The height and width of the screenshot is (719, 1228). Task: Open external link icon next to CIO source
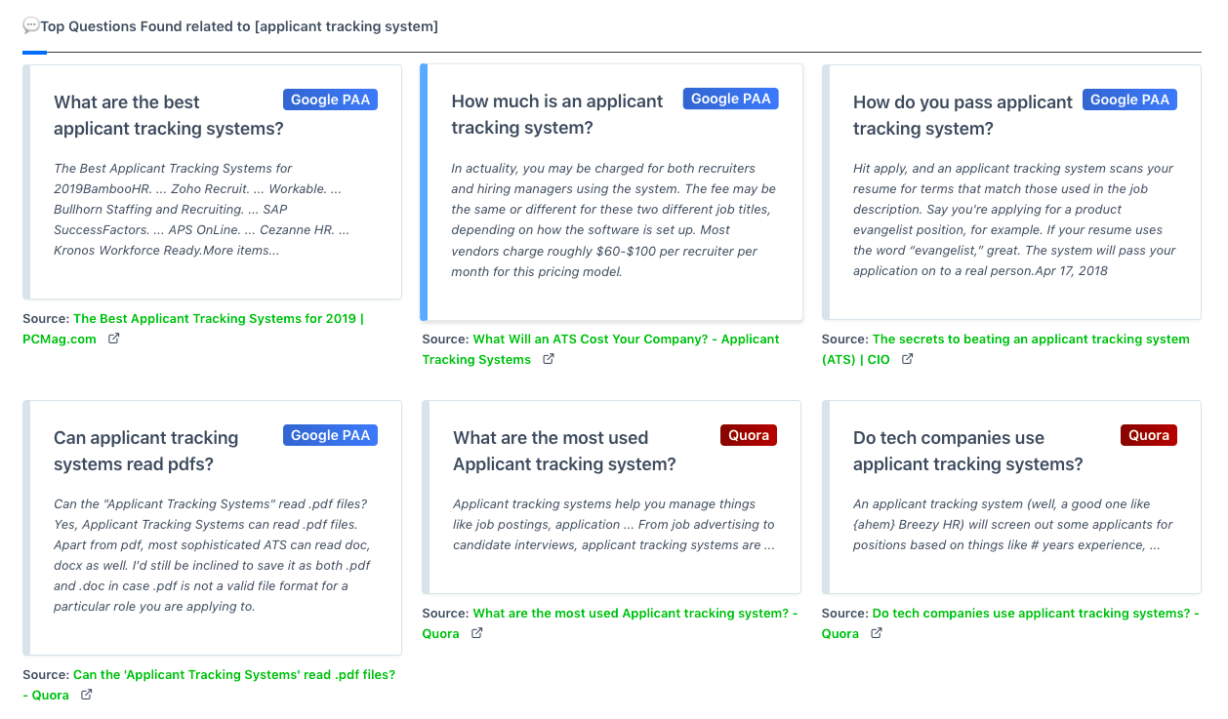907,360
